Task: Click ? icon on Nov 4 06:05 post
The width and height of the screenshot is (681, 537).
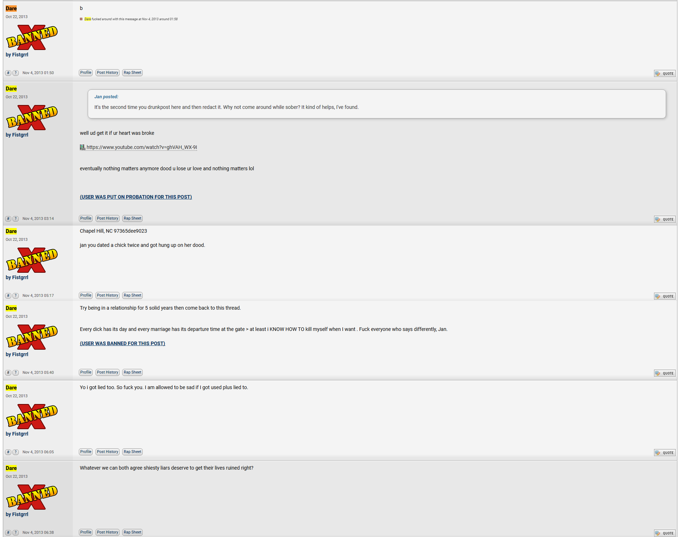Action: pos(16,452)
